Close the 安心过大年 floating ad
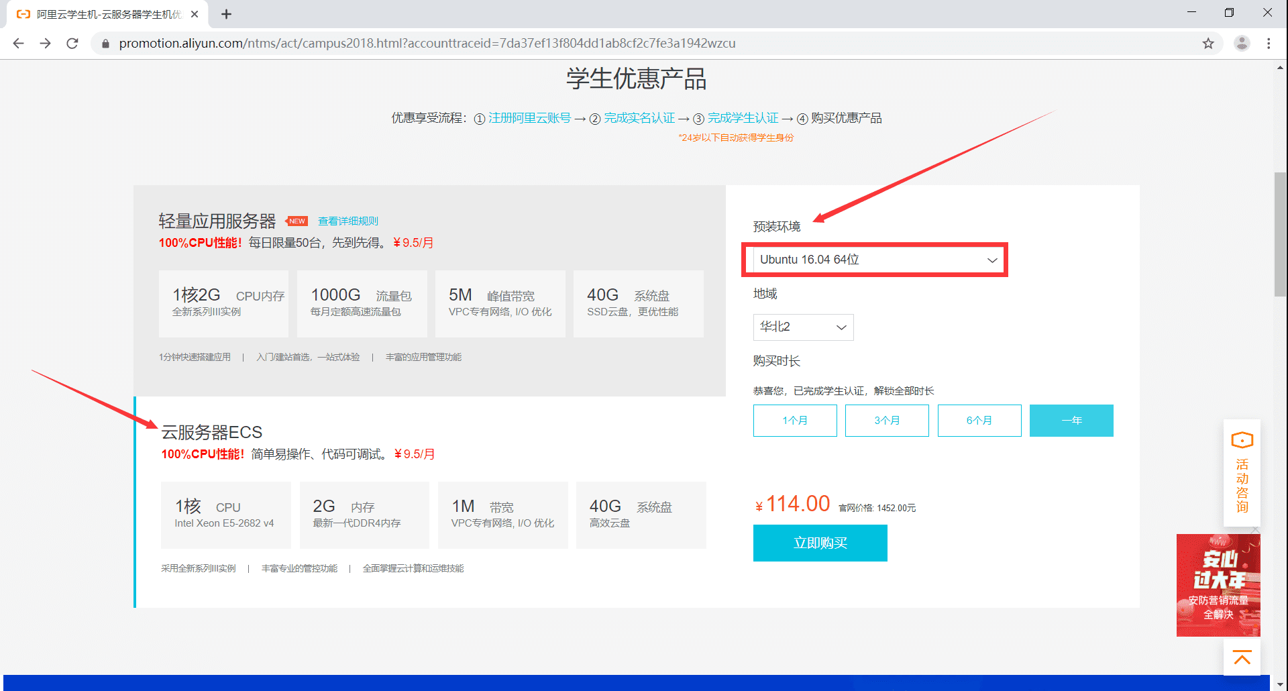Viewport: 1288px width, 691px height. click(1255, 530)
